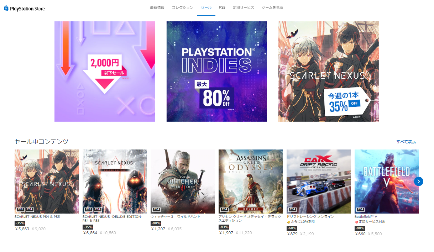Open the 定期サービス tab

coord(244,7)
